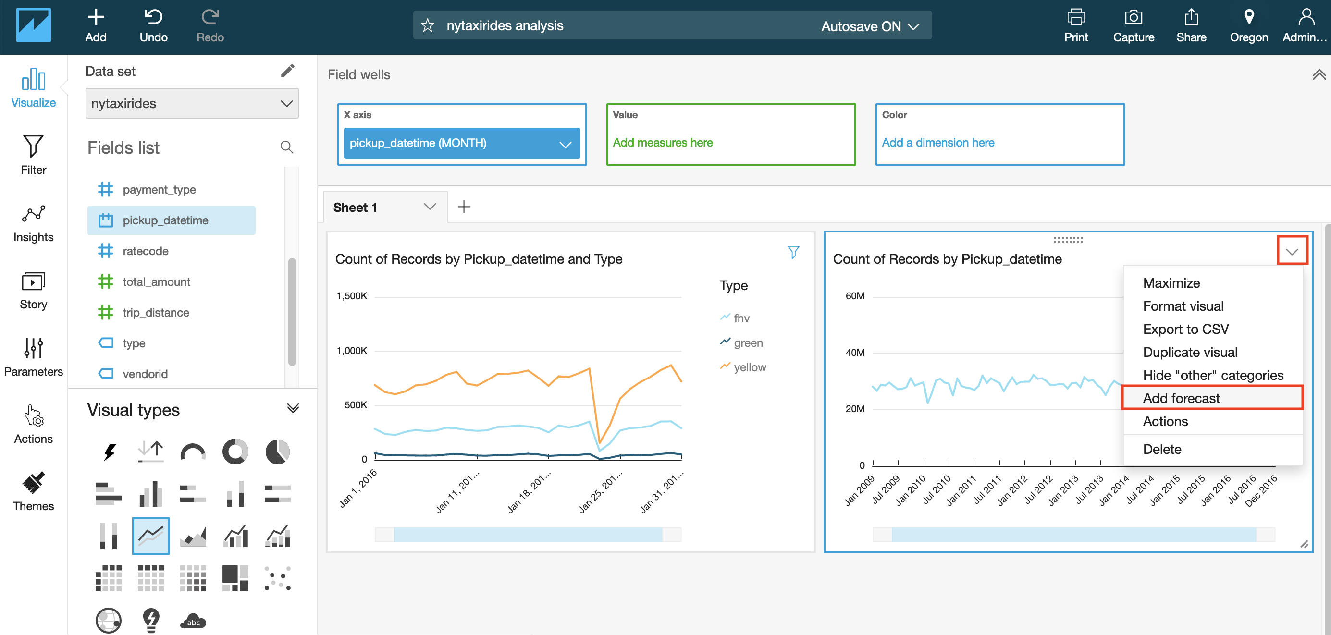The width and height of the screenshot is (1331, 635).
Task: Click the right chart date range slider
Action: click(1073, 535)
